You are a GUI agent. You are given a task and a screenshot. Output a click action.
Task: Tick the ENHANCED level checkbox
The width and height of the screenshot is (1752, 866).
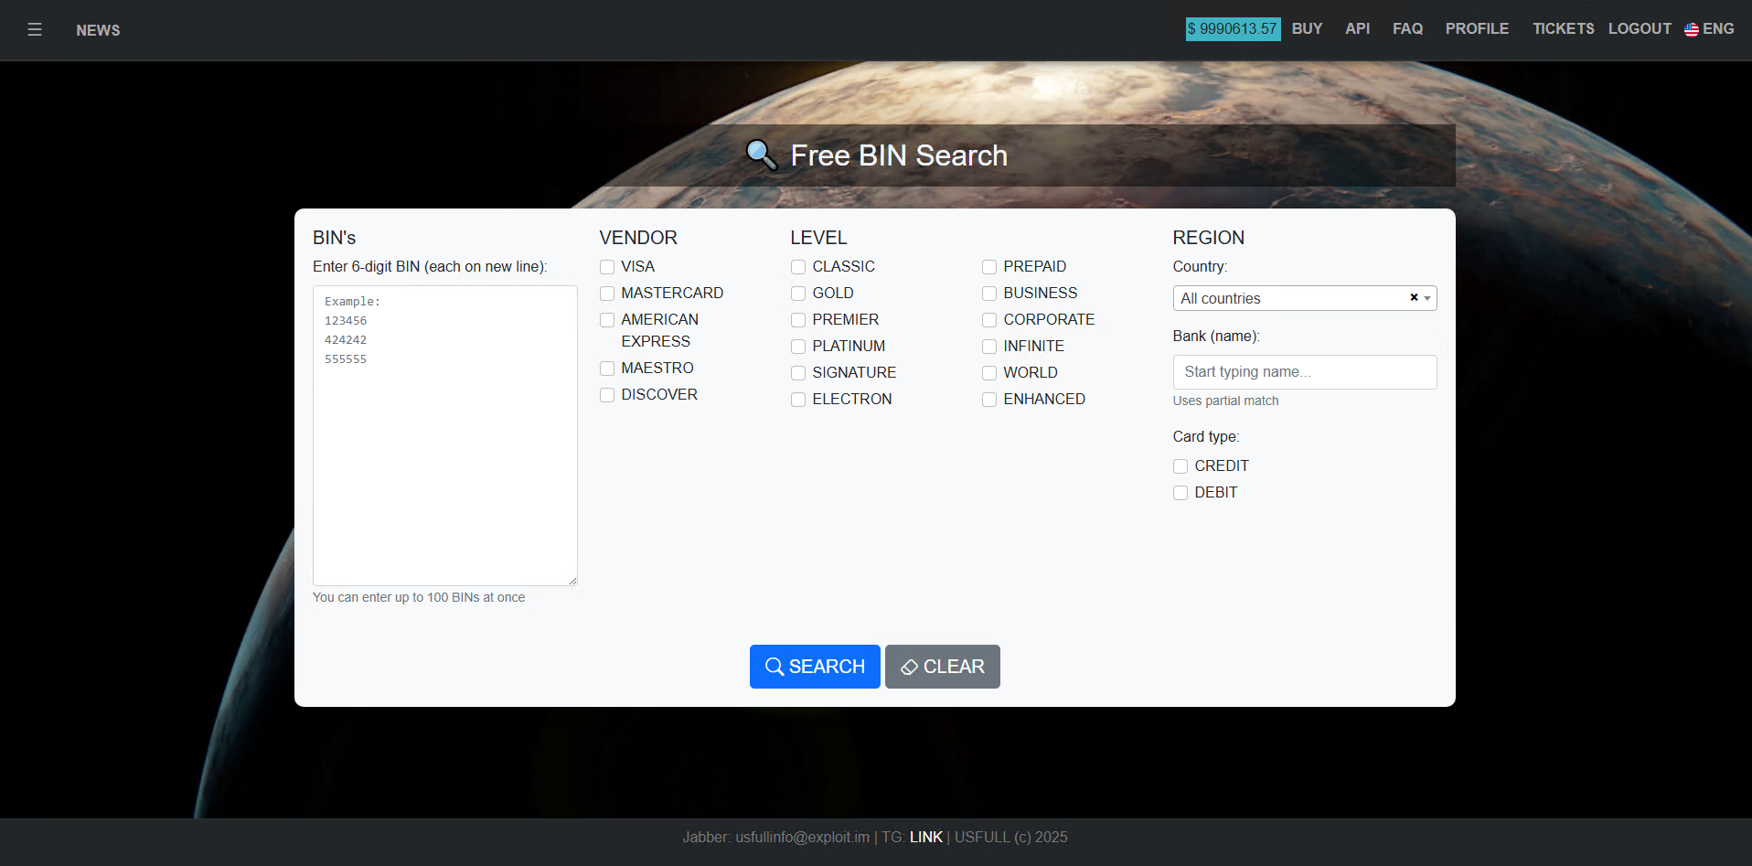point(989,400)
